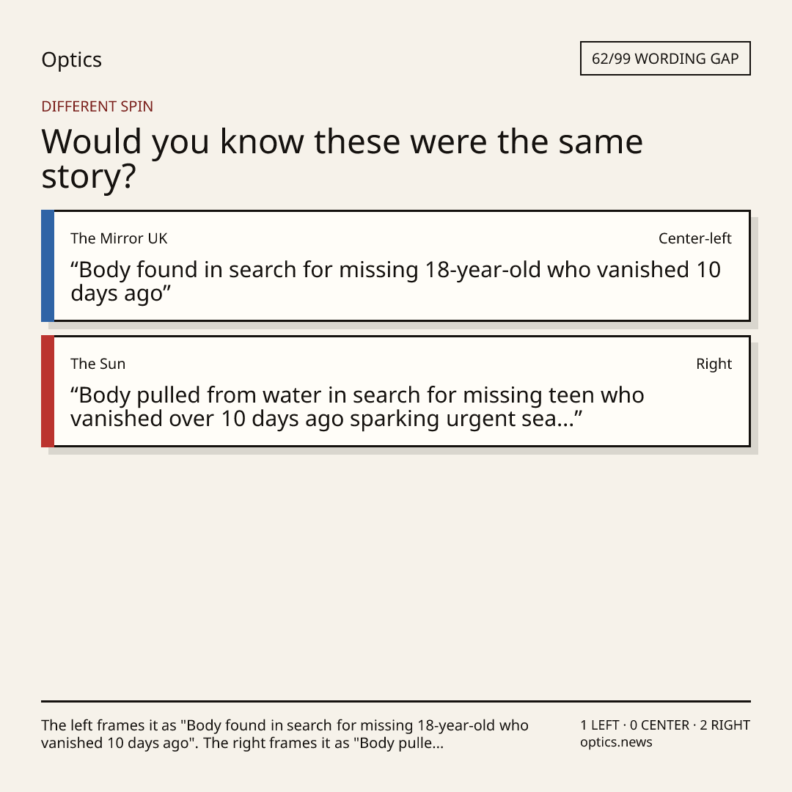The height and width of the screenshot is (792, 792).
Task: Click the optics.news website link
Action: (x=616, y=742)
